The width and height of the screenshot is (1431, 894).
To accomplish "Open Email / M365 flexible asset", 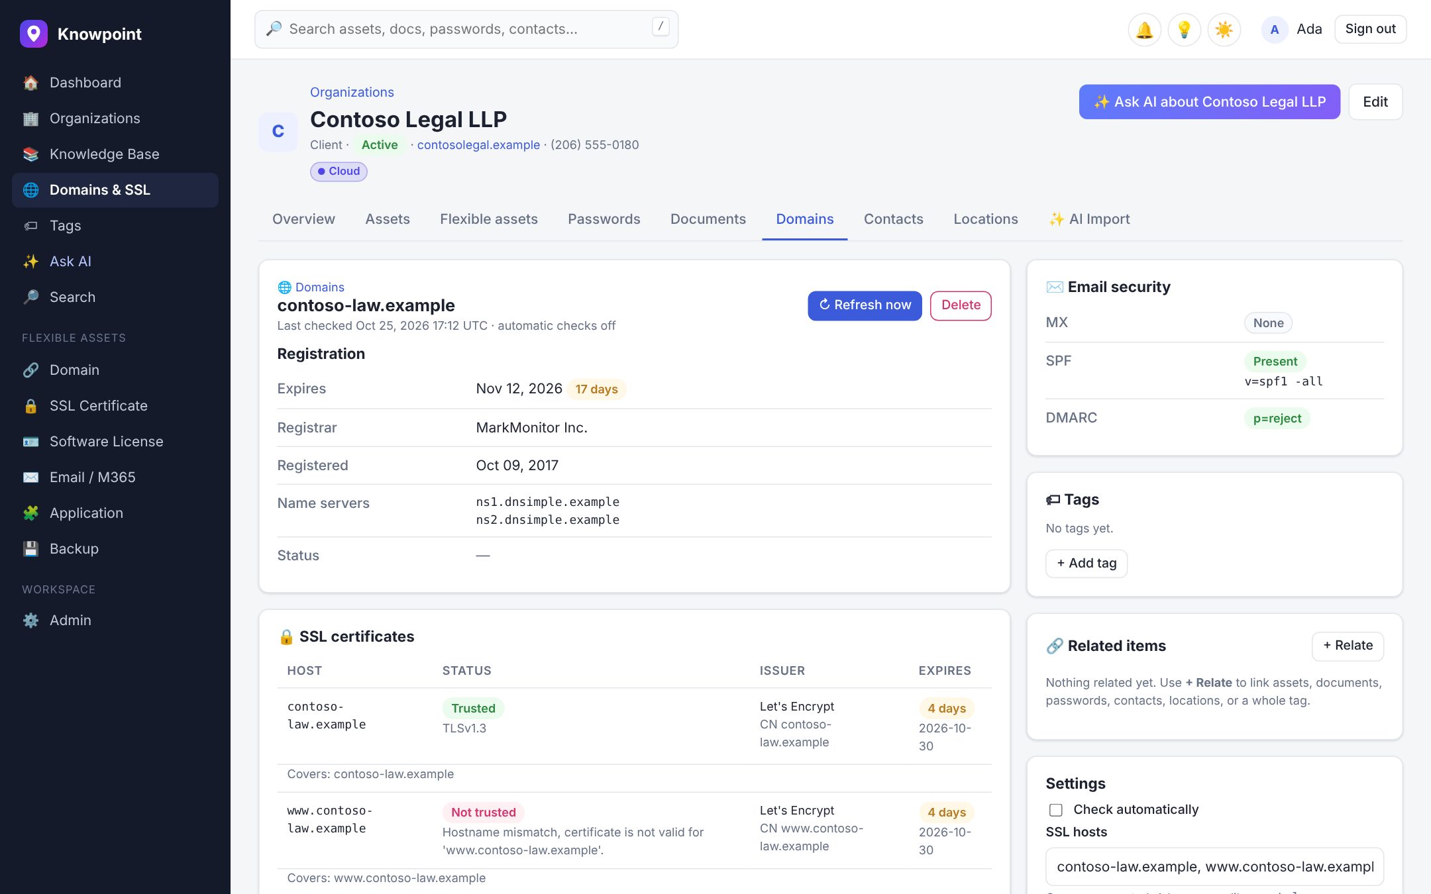I will click(115, 477).
